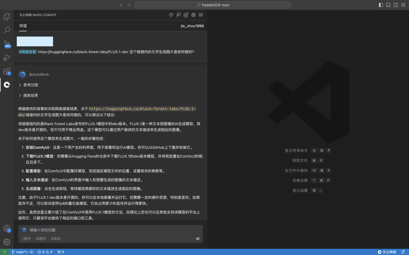Open errors and warnings in status bar

point(45,252)
